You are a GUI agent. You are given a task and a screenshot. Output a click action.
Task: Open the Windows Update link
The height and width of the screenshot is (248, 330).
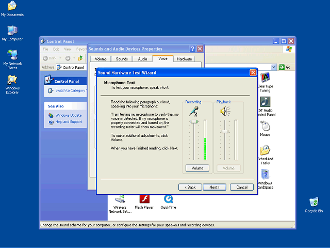click(x=69, y=115)
